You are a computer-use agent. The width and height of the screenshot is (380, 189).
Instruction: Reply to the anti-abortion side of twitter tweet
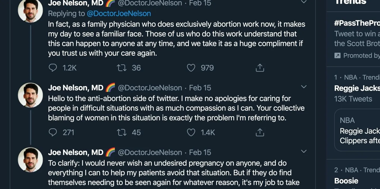coord(53,132)
